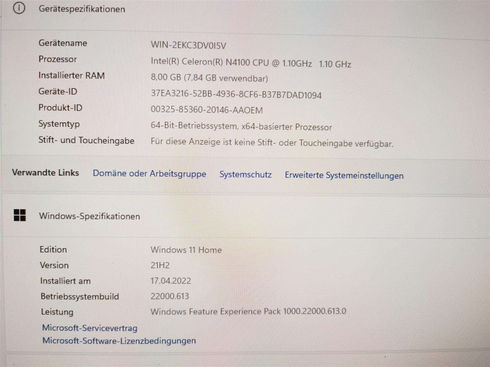
Task: Click the Windows 11 Home edition text
Action: point(186,250)
